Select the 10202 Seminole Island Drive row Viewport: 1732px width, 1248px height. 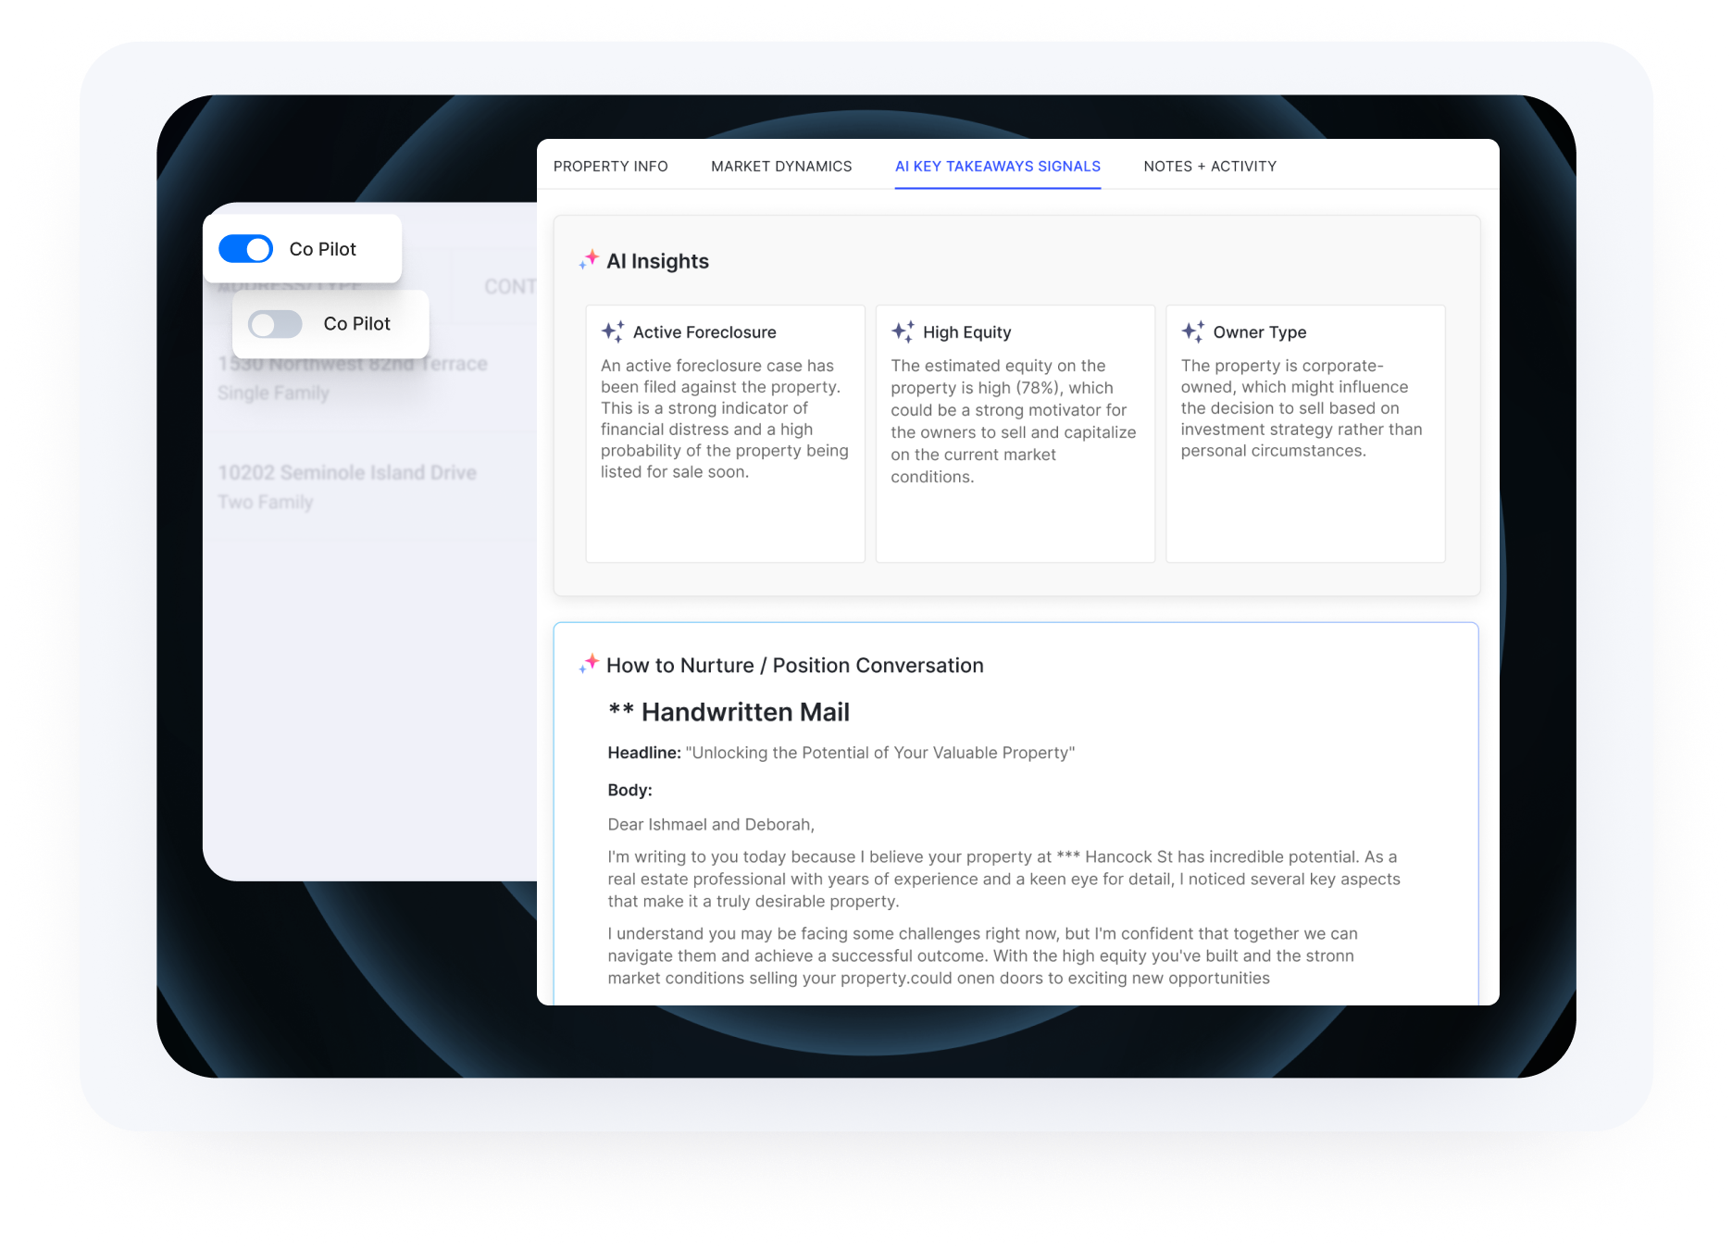click(370, 486)
